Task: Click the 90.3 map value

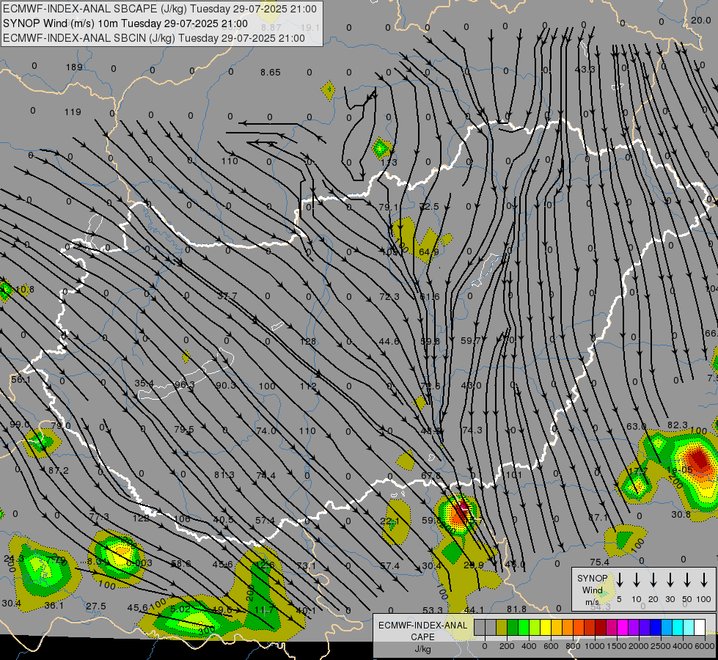Action: pyautogui.click(x=226, y=386)
